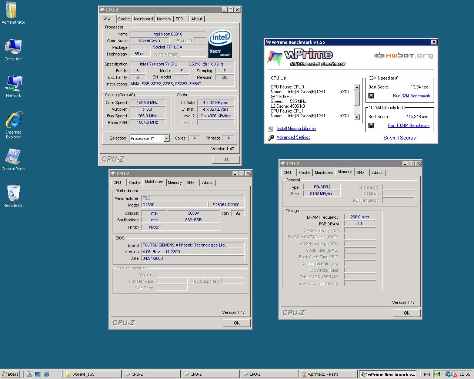Click the Advanced Settings magnifier icon
This screenshot has width=474, height=379.
click(x=270, y=138)
